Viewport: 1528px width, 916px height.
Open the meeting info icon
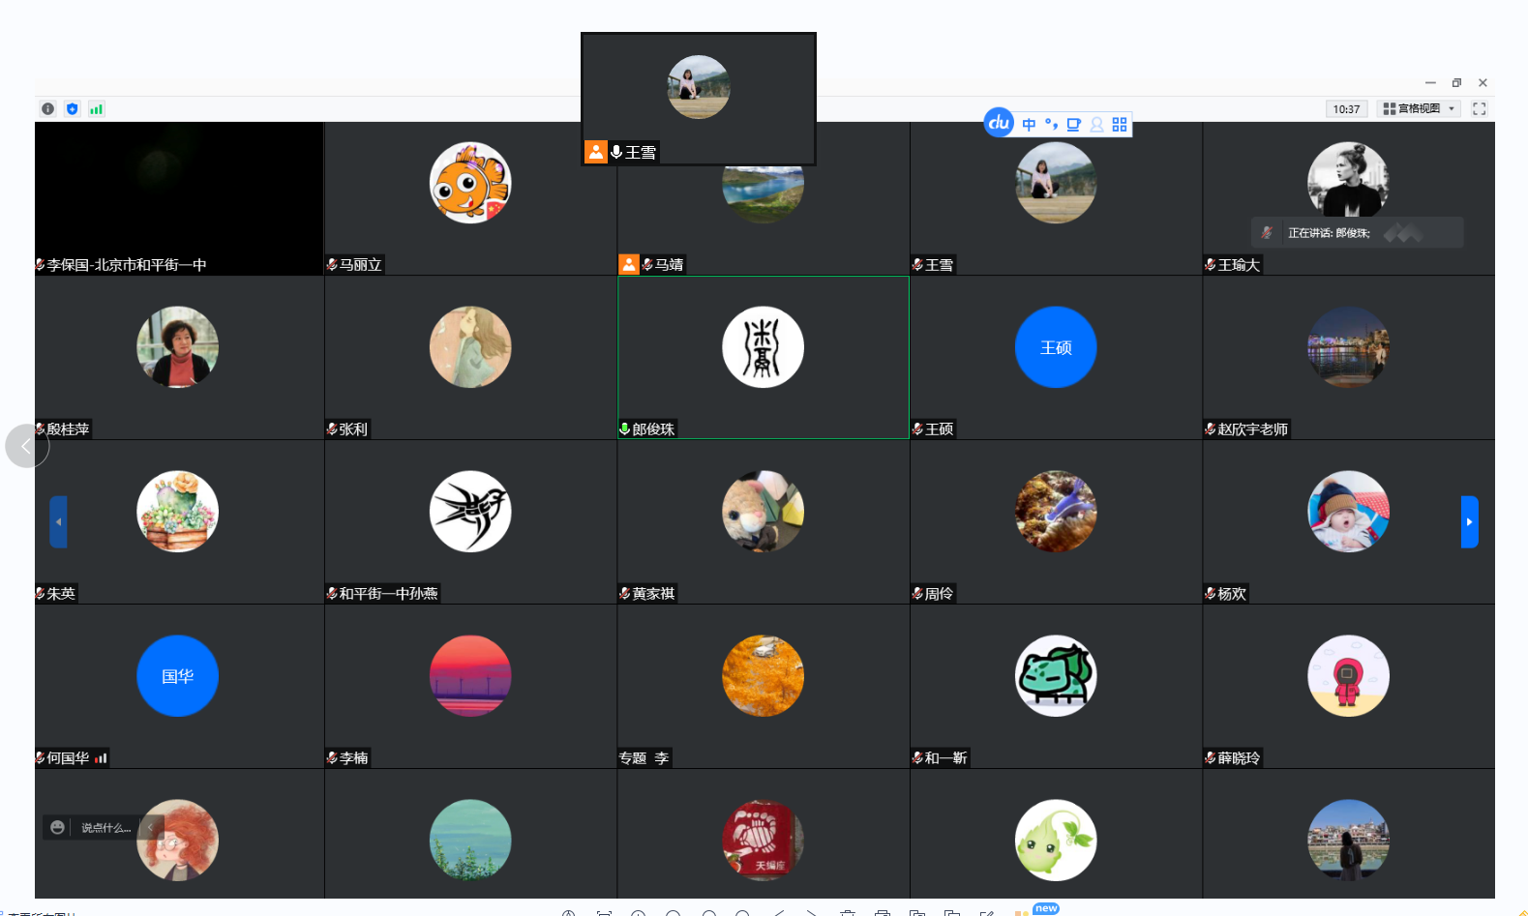(x=47, y=109)
